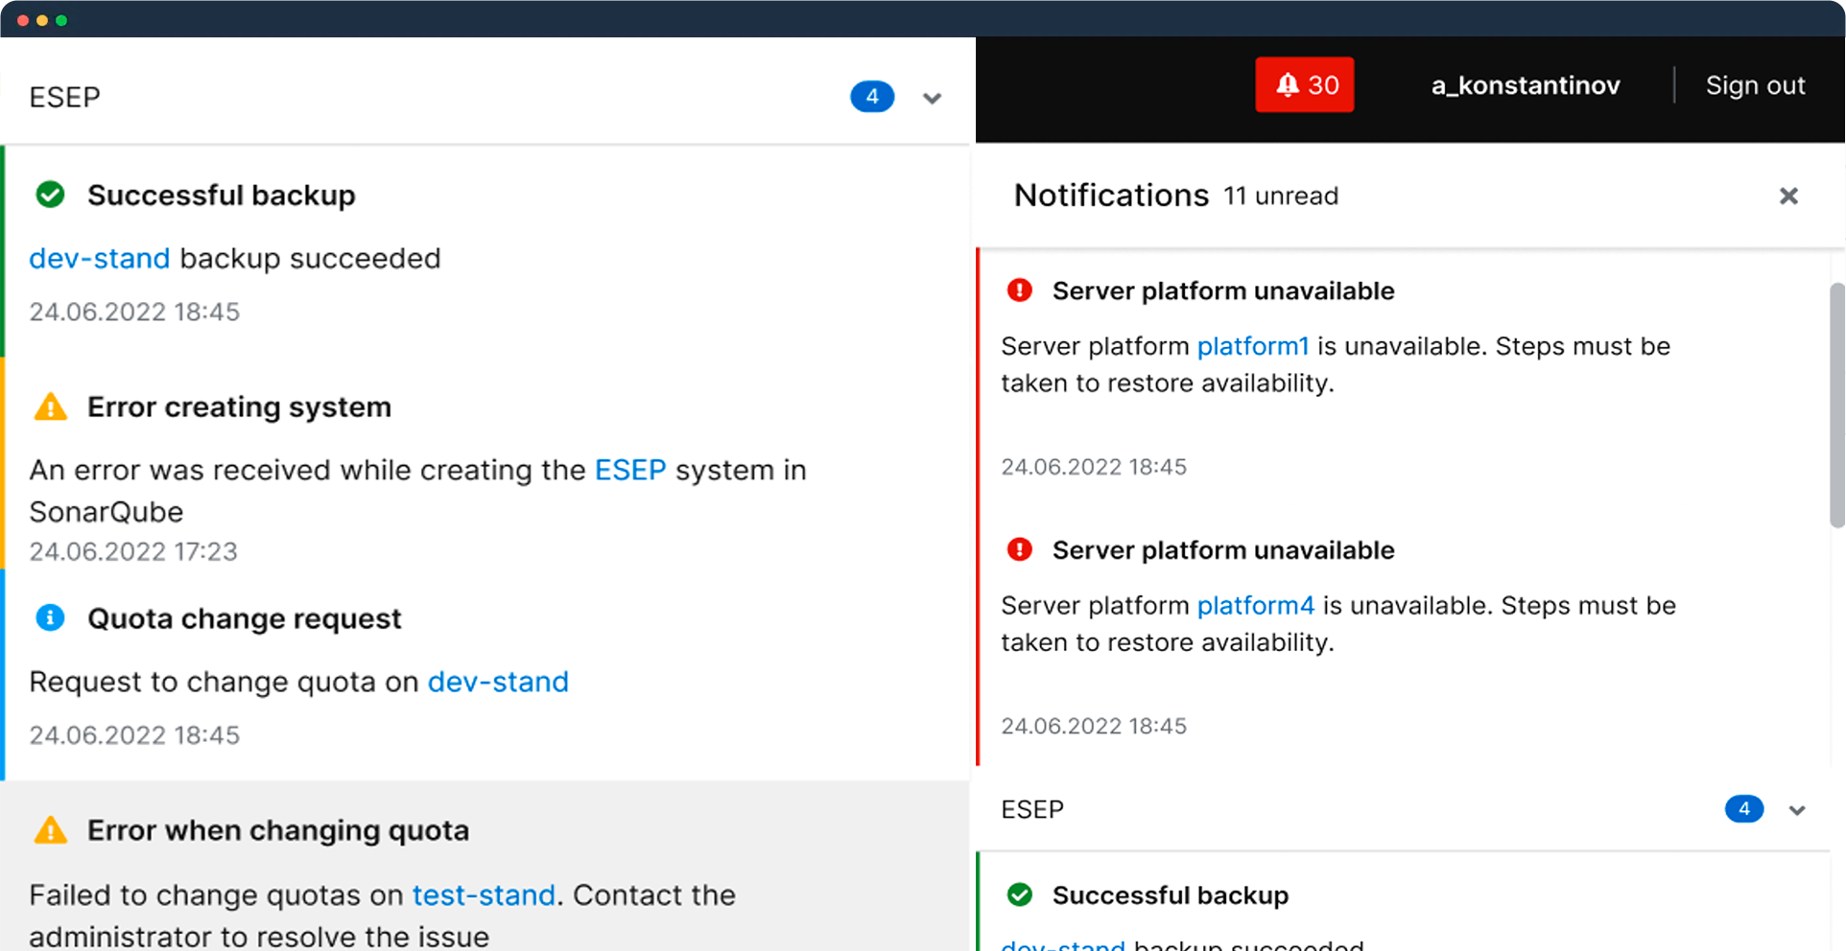
Task: Click warning triangle beside Error creating system
Action: [x=50, y=406]
